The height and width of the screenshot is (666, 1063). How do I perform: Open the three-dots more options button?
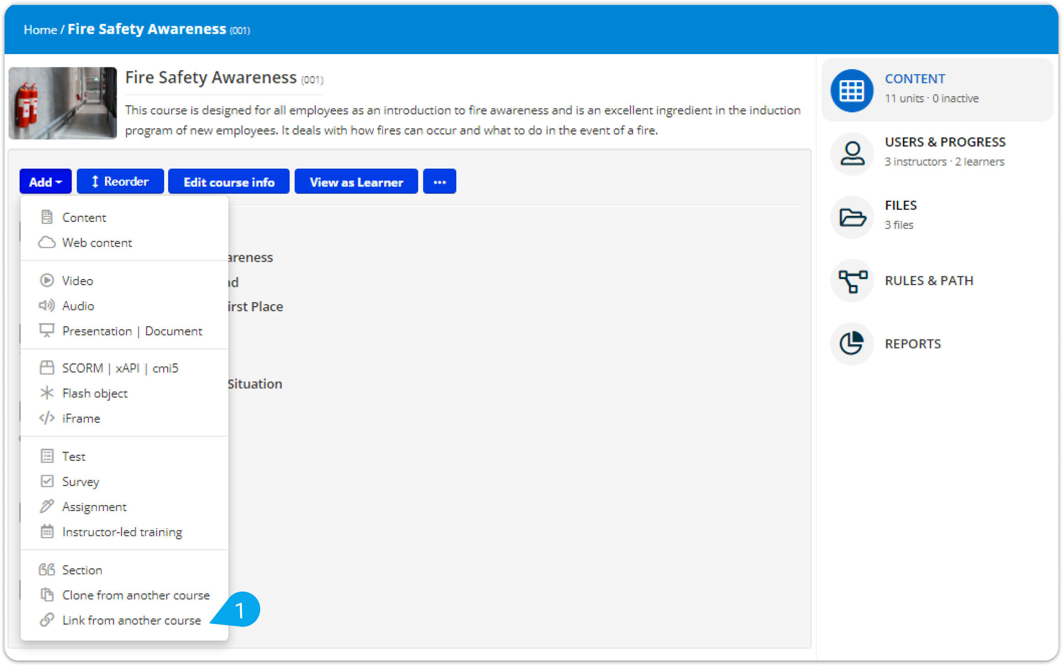pyautogui.click(x=439, y=182)
